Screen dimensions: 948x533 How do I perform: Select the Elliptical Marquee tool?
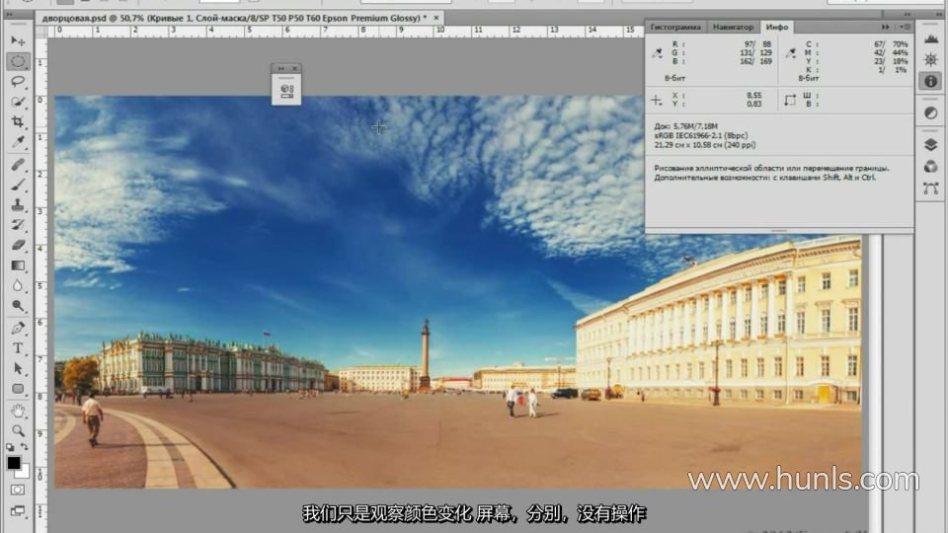tap(18, 61)
